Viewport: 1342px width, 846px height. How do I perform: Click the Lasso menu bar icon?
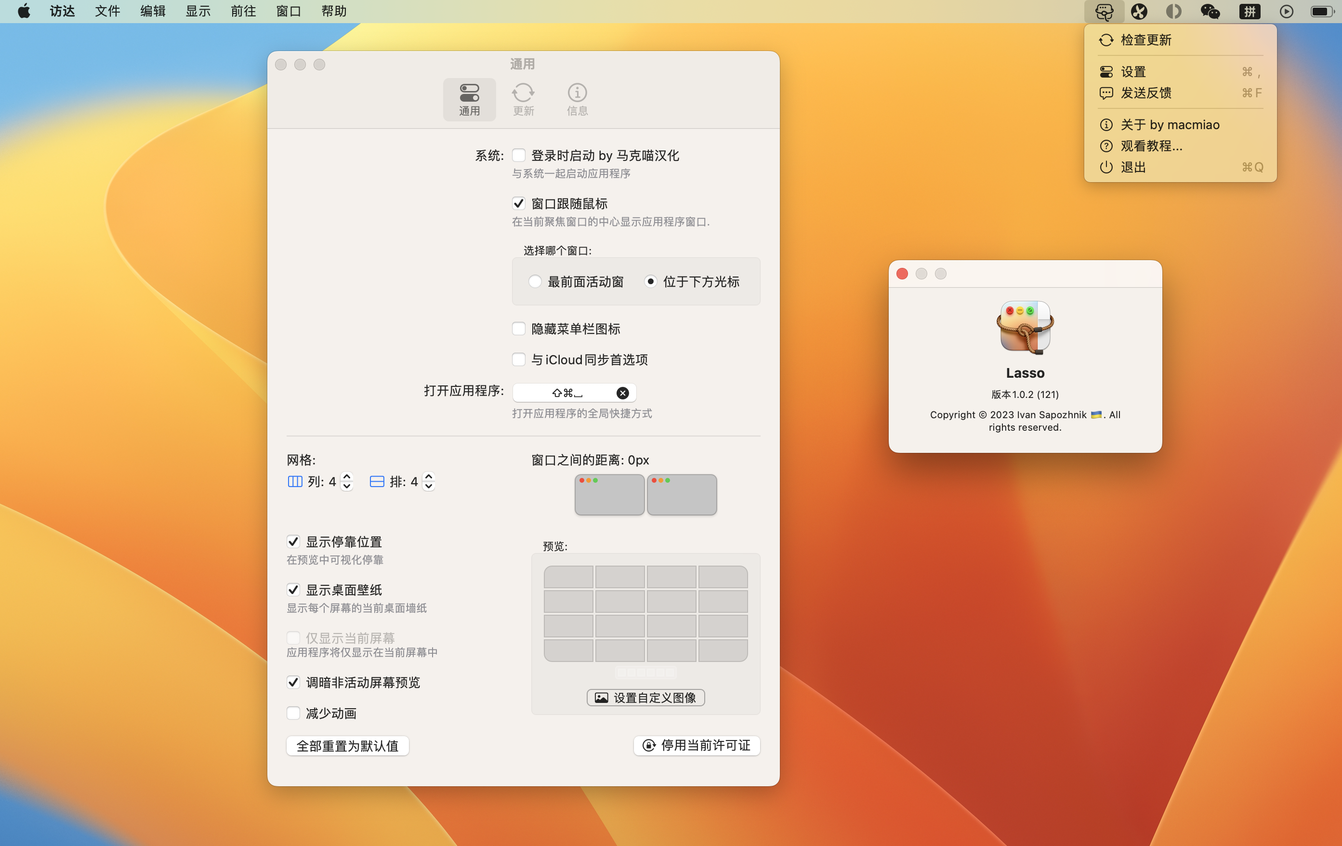point(1104,11)
